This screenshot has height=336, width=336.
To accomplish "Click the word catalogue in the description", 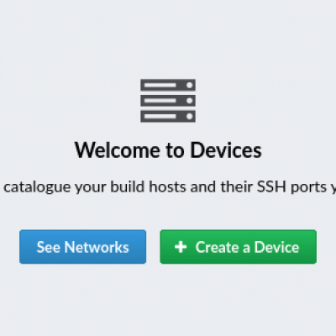I will click(37, 187).
